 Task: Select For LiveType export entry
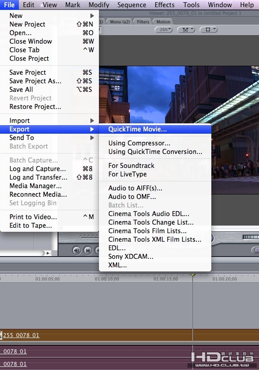(155, 174)
